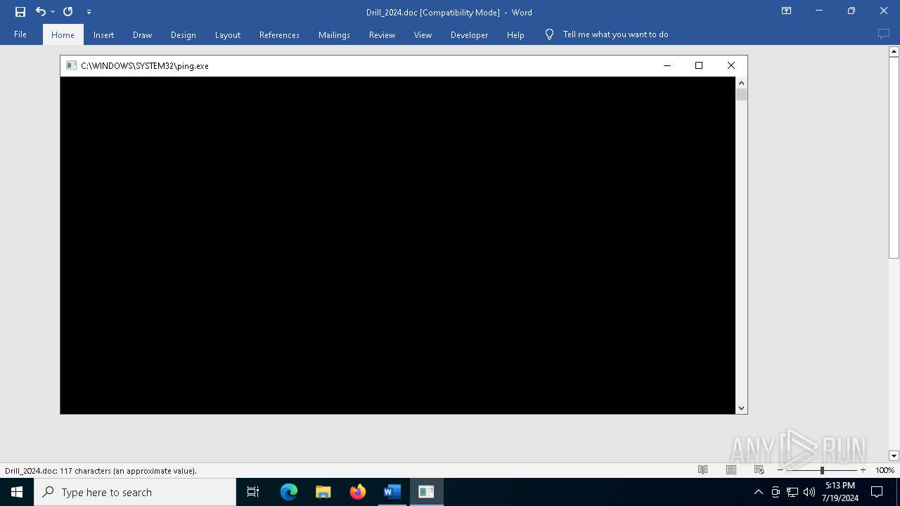
Task: Open the volume speaker tray icon
Action: coord(809,492)
